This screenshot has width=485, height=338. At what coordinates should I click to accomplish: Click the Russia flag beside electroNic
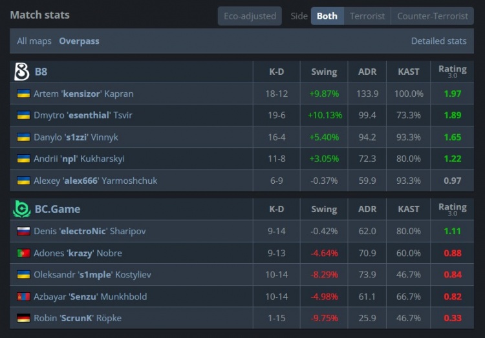[23, 231]
